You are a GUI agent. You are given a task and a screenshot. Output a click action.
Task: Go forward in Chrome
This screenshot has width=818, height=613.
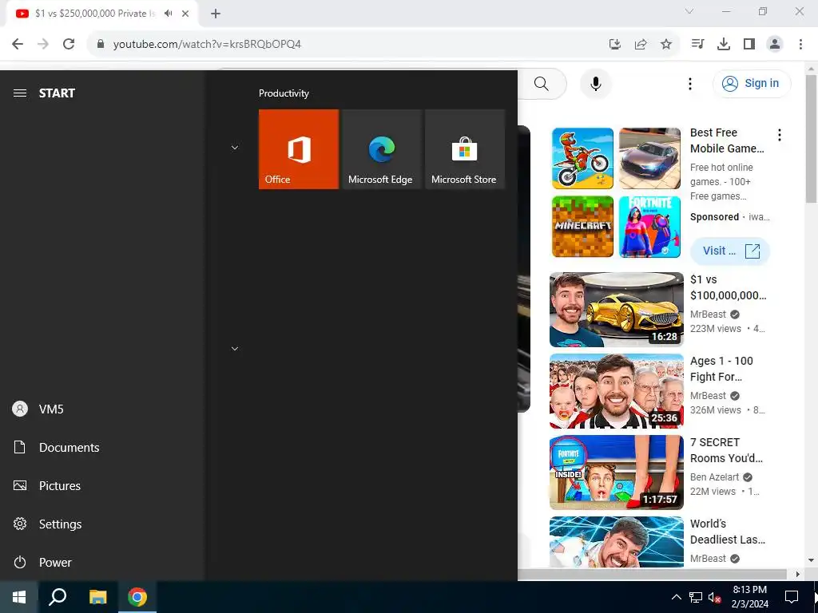[43, 44]
